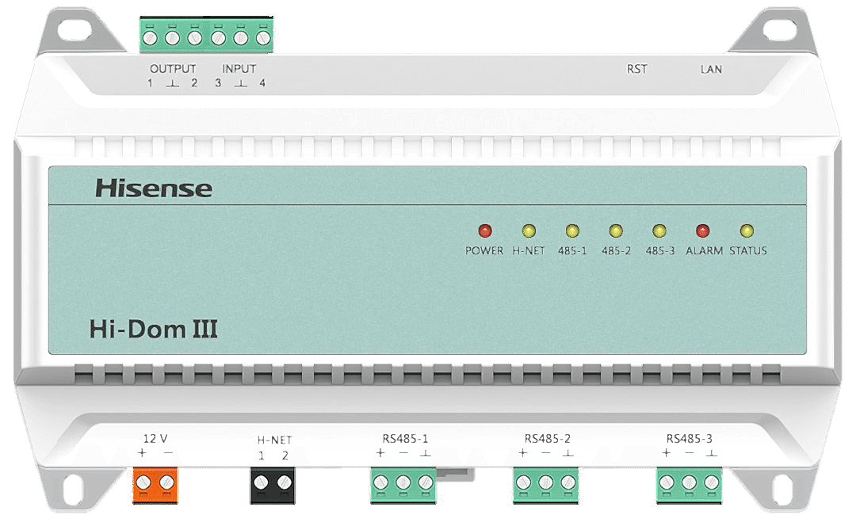This screenshot has height=526, width=860.
Task: Click the 485-3 indicator LED
Action: [659, 231]
